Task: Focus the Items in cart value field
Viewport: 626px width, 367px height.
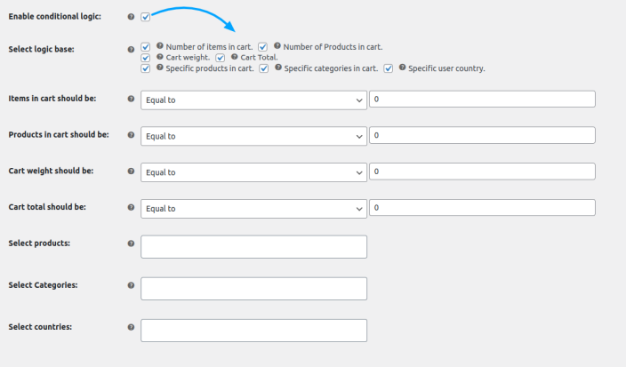Action: pos(482,100)
